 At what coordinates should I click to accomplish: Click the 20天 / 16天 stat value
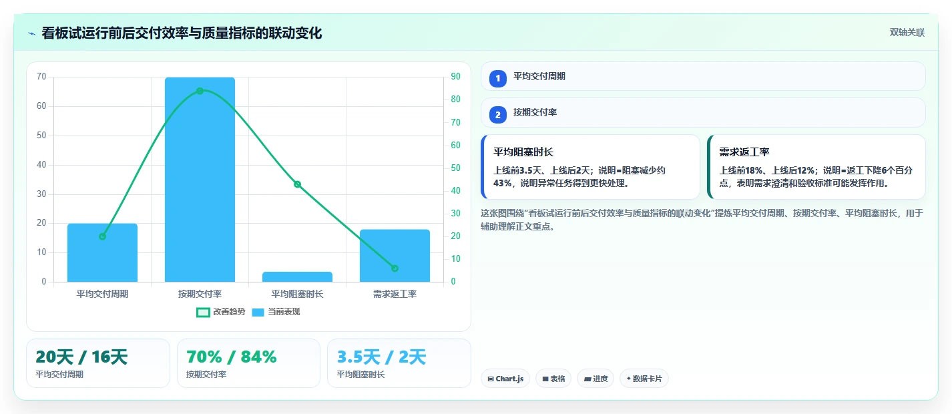click(x=81, y=357)
